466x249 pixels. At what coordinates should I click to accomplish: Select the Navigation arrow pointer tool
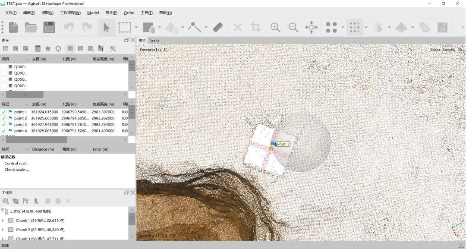tap(107, 27)
